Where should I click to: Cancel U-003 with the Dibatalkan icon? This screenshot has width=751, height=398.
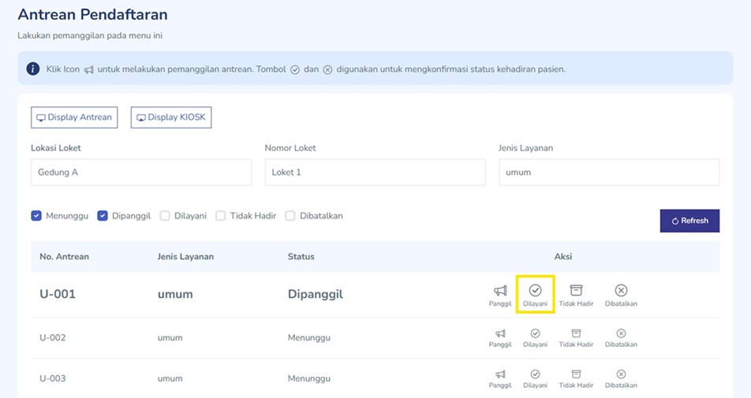coord(621,374)
